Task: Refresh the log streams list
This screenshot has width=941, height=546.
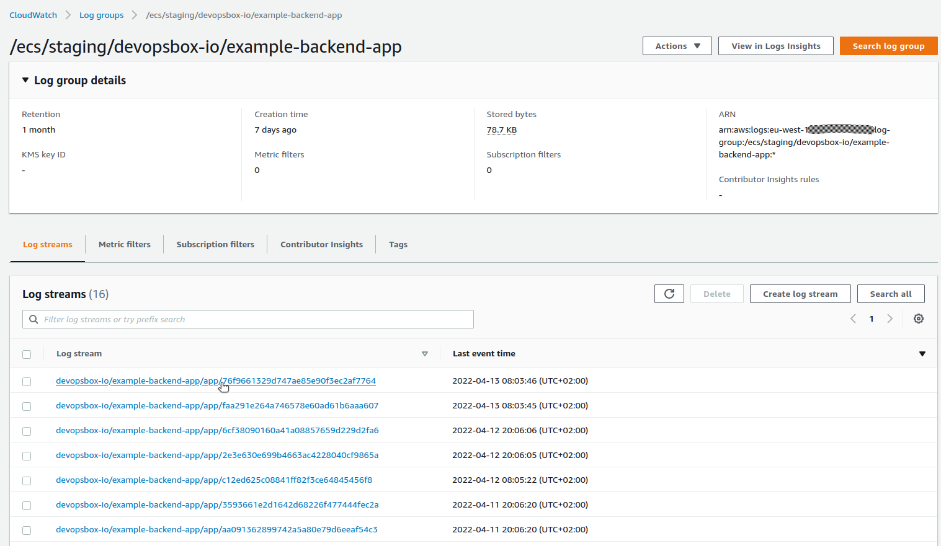Action: [x=669, y=293]
